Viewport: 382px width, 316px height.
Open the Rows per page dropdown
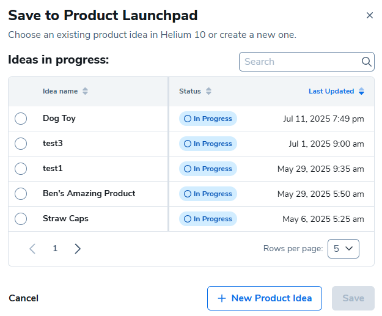pyautogui.click(x=343, y=248)
